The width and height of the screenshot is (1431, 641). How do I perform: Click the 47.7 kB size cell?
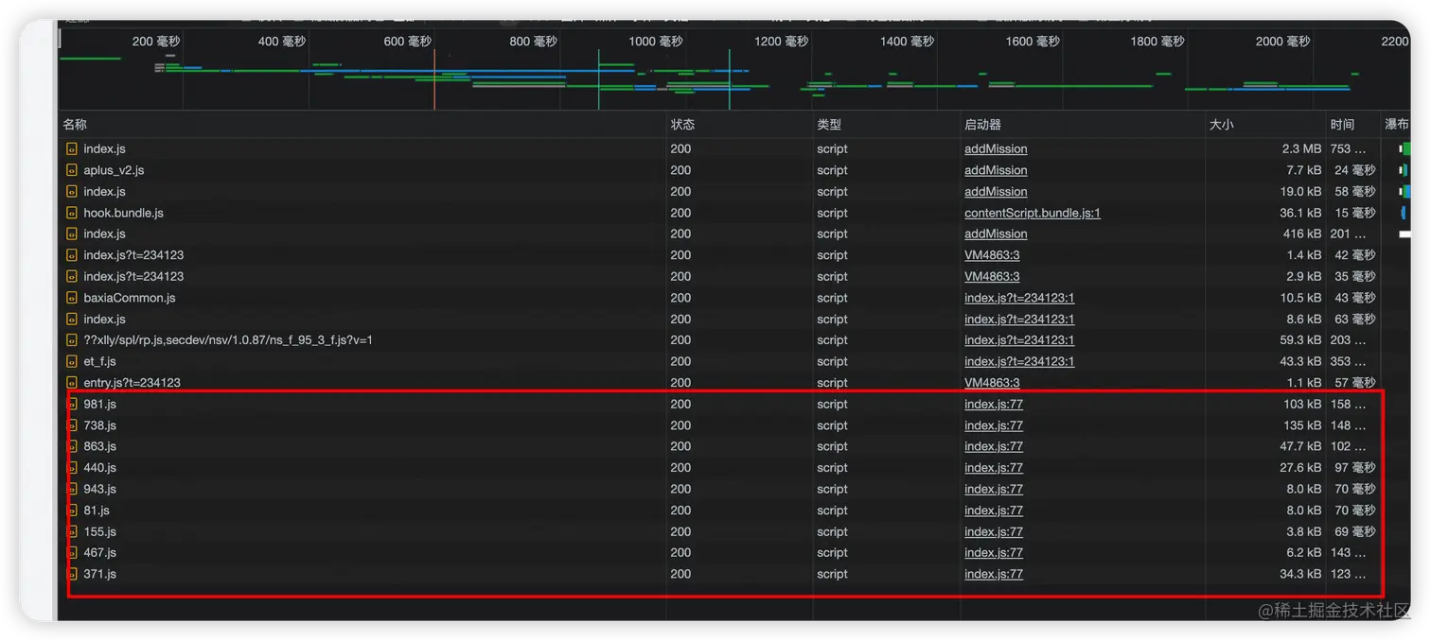tap(1300, 446)
